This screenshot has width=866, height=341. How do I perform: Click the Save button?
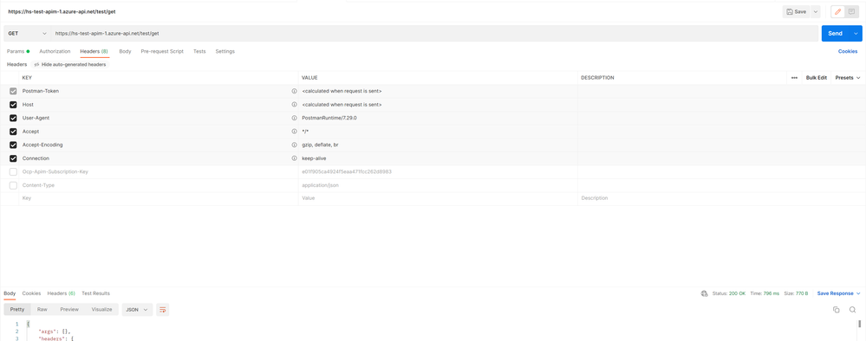(x=797, y=11)
